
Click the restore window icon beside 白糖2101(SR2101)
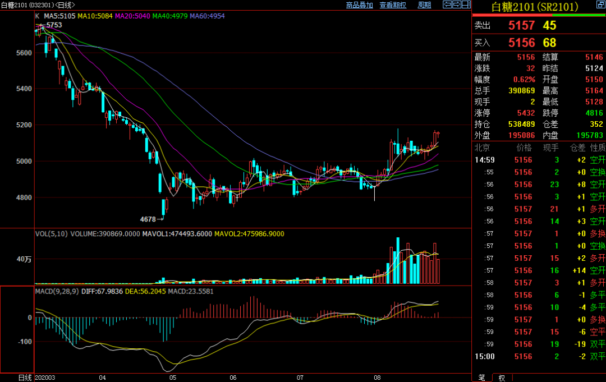tap(601, 5)
